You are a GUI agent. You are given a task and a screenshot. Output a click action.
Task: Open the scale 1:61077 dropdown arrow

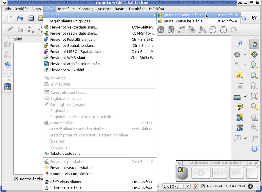[x=187, y=186]
